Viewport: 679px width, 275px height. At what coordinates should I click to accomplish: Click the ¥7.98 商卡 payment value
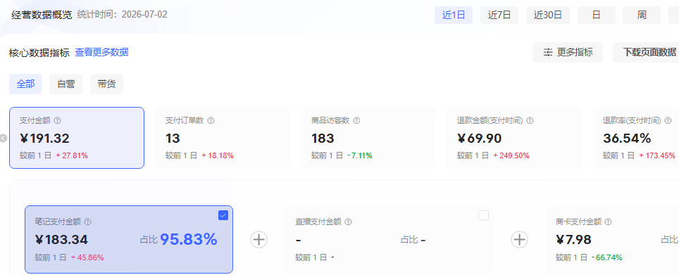574,240
